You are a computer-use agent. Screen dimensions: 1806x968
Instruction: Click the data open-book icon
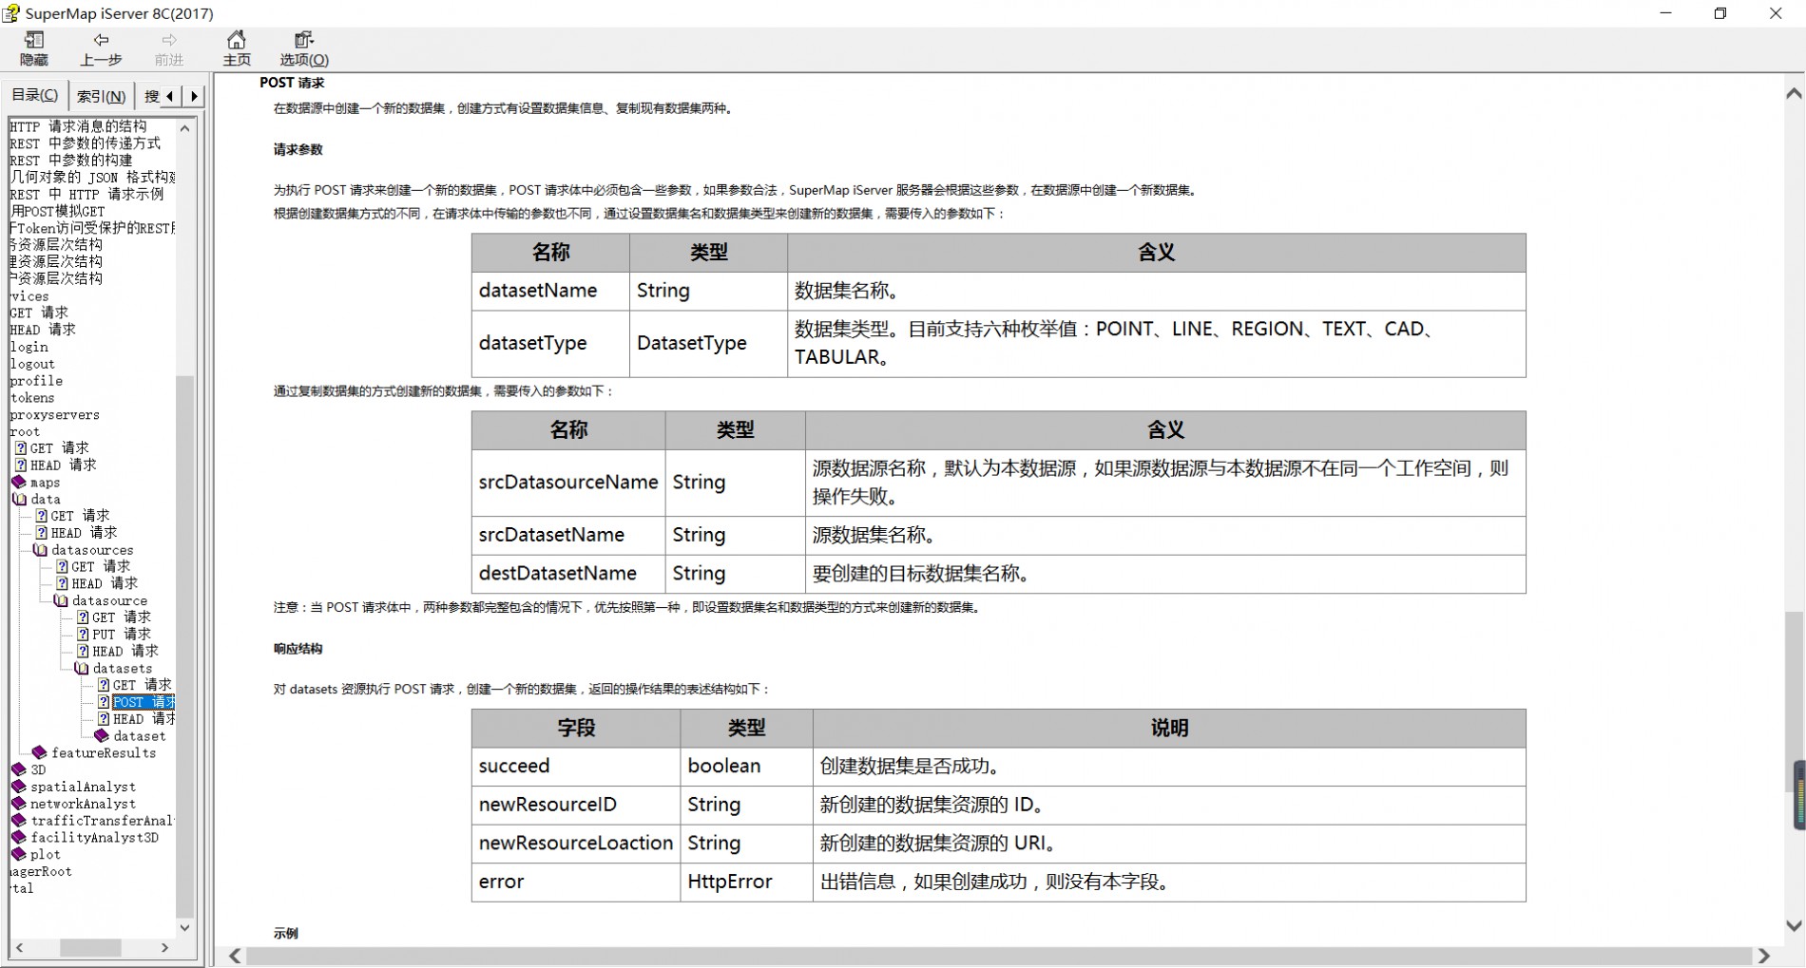click(19, 499)
